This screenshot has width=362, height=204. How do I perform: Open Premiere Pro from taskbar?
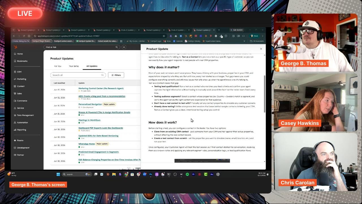tap(193, 174)
